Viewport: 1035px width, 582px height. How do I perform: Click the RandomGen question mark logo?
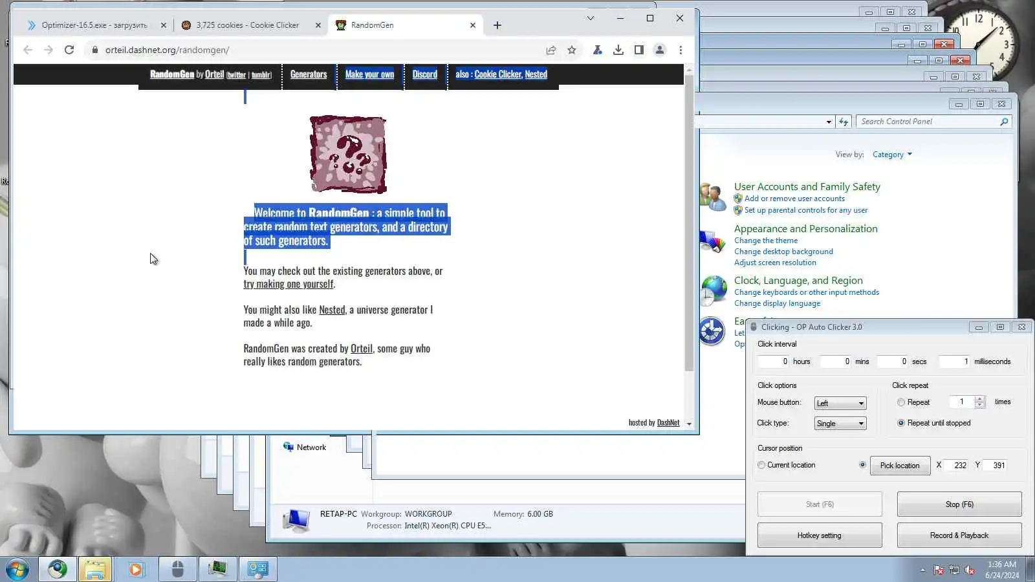pos(348,155)
